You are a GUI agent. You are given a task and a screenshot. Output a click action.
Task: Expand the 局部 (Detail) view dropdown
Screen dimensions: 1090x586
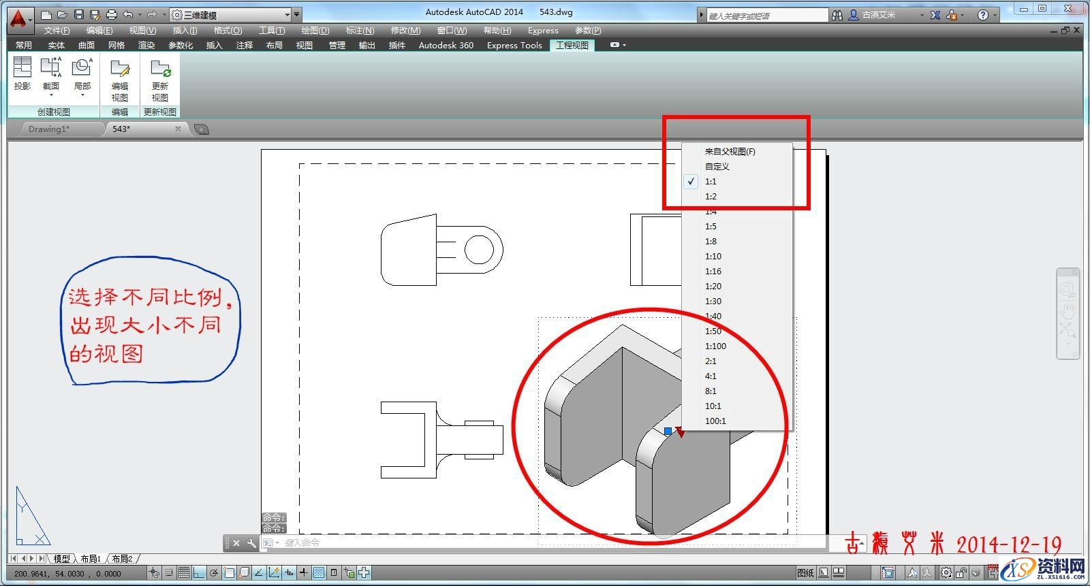click(x=82, y=95)
